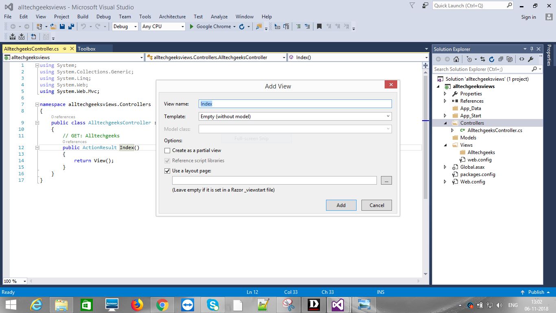Enable Create as a partial view
The image size is (556, 313).
pos(167,150)
